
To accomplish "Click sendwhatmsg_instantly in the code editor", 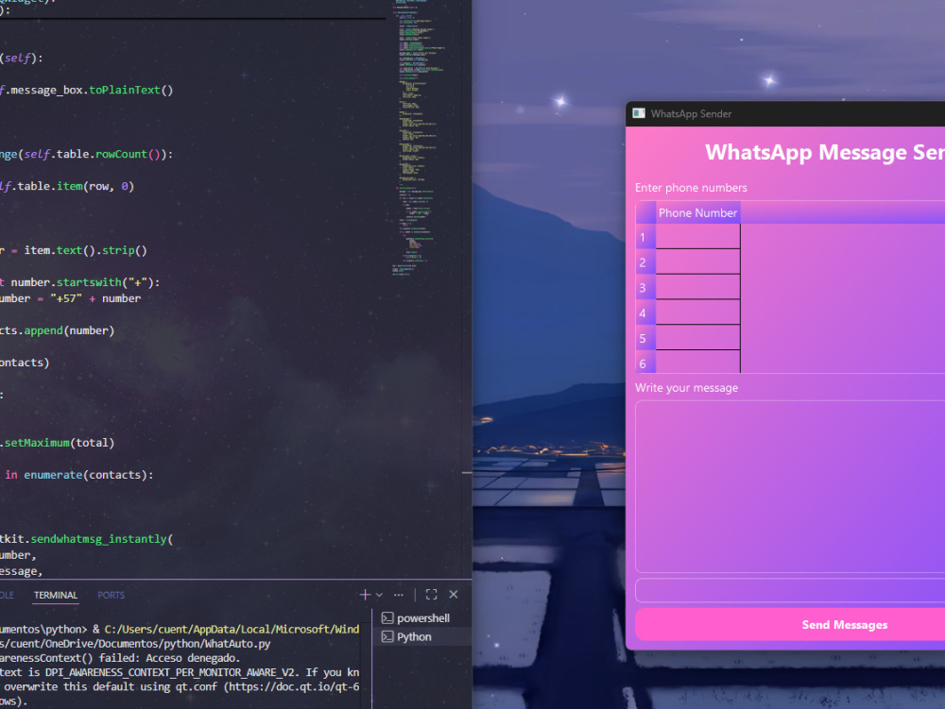I will pos(99,539).
